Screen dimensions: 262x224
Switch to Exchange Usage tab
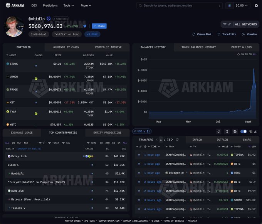pyautogui.click(x=22, y=133)
